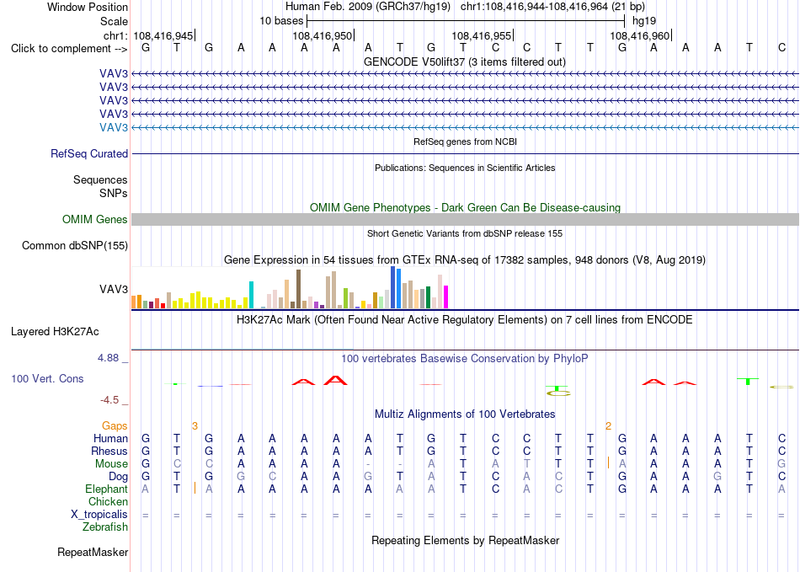Click the ruler coordinate "108,416,950"
The image size is (800, 572).
point(322,35)
